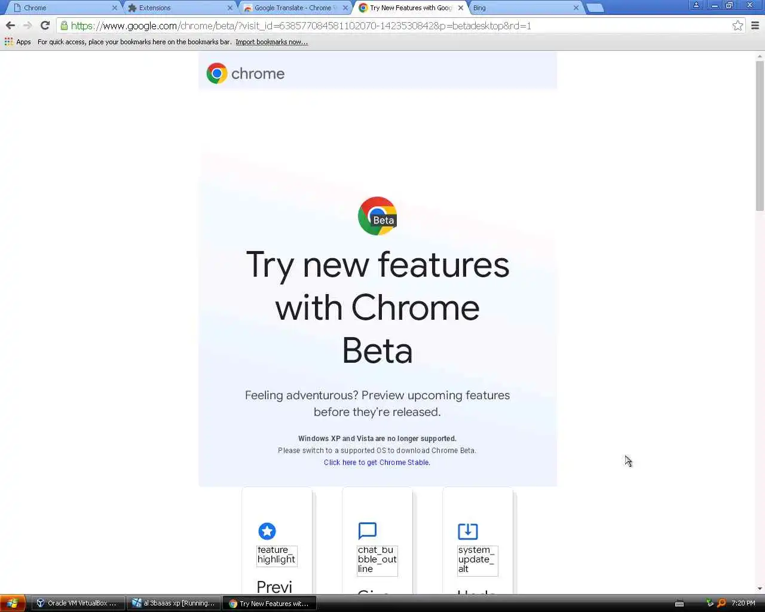Click the blue star feature highlight icon
The image size is (765, 612).
[267, 531]
